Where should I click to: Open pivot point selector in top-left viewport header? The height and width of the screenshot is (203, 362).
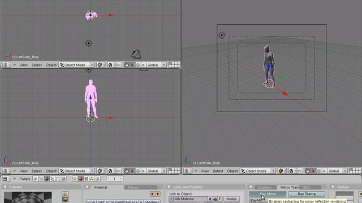click(x=111, y=65)
